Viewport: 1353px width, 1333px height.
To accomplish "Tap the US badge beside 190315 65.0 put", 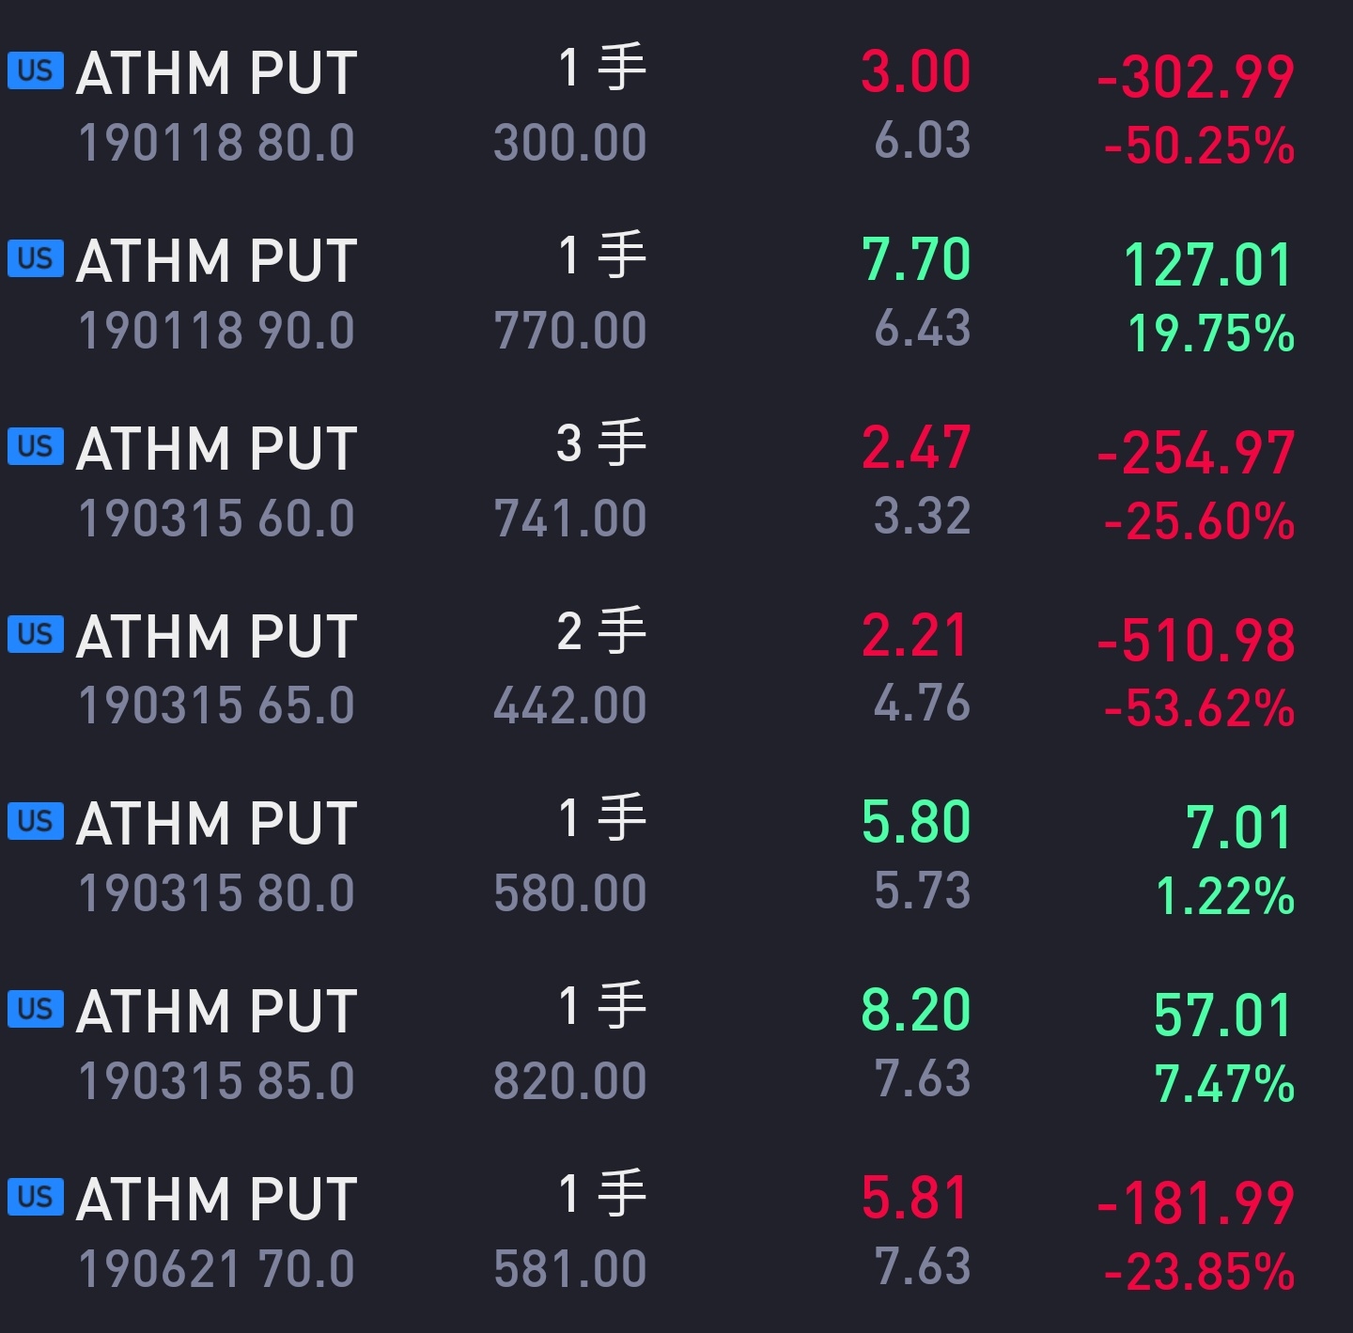I will pos(36,634).
